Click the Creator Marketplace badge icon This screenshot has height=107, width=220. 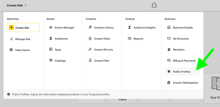tap(169, 83)
